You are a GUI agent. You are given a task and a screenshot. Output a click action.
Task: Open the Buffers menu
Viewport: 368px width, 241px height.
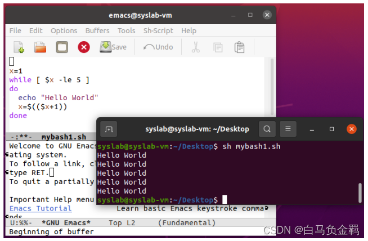pyautogui.click(x=97, y=31)
